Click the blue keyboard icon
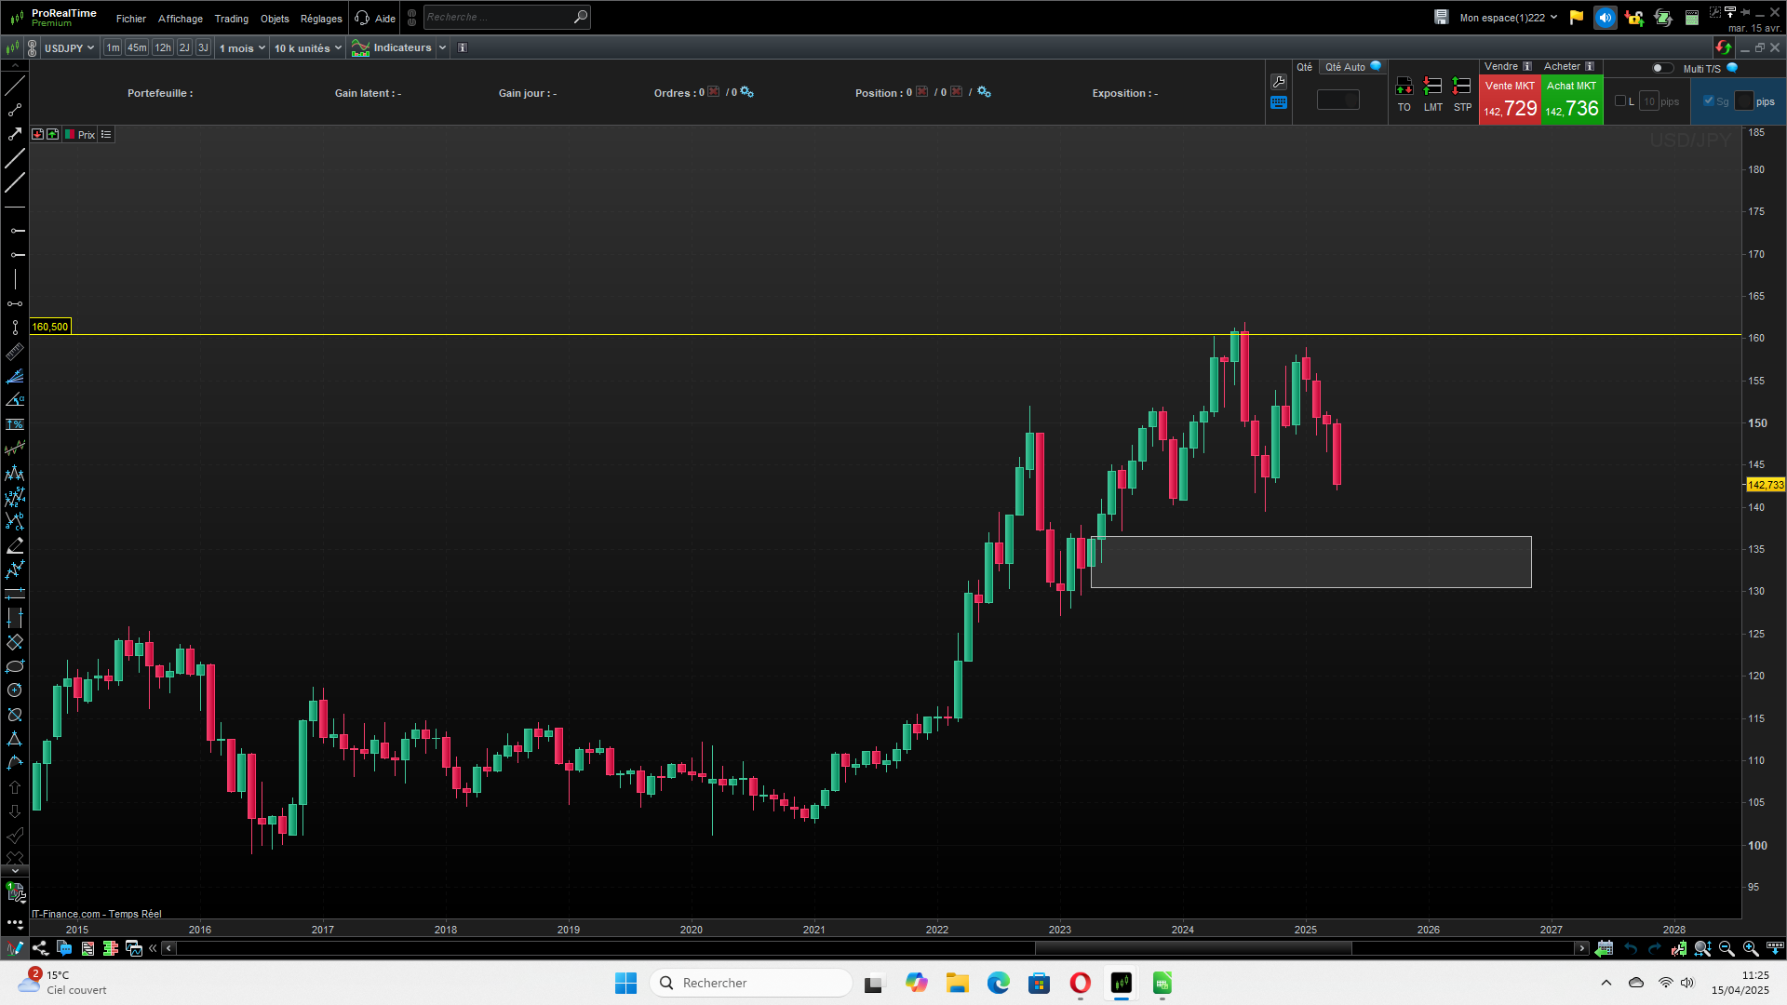The image size is (1787, 1005). [1279, 103]
